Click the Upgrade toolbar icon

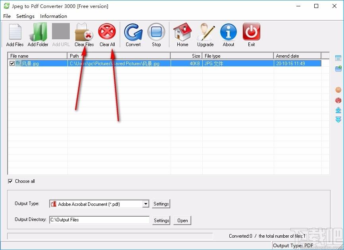(206, 32)
